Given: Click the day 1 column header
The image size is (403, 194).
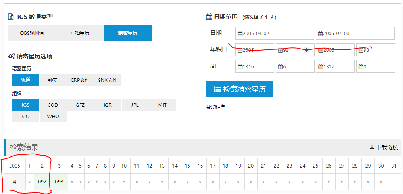Looking at the screenshot, I should click(x=30, y=166).
